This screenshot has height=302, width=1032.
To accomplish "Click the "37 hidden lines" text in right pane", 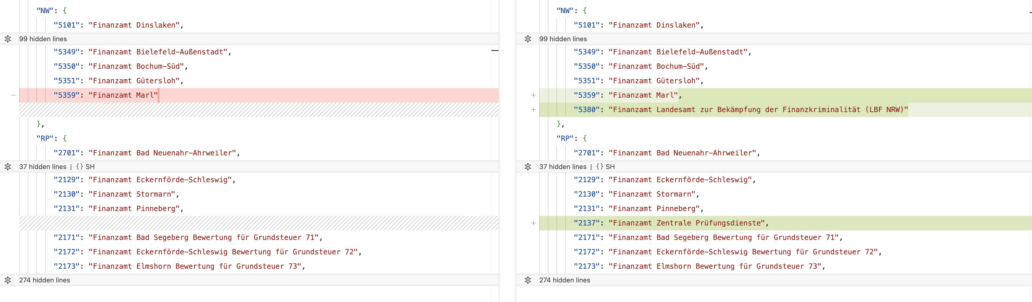I will pyautogui.click(x=562, y=167).
